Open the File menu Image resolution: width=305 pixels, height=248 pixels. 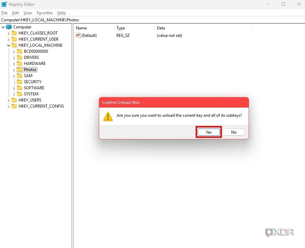(4, 13)
